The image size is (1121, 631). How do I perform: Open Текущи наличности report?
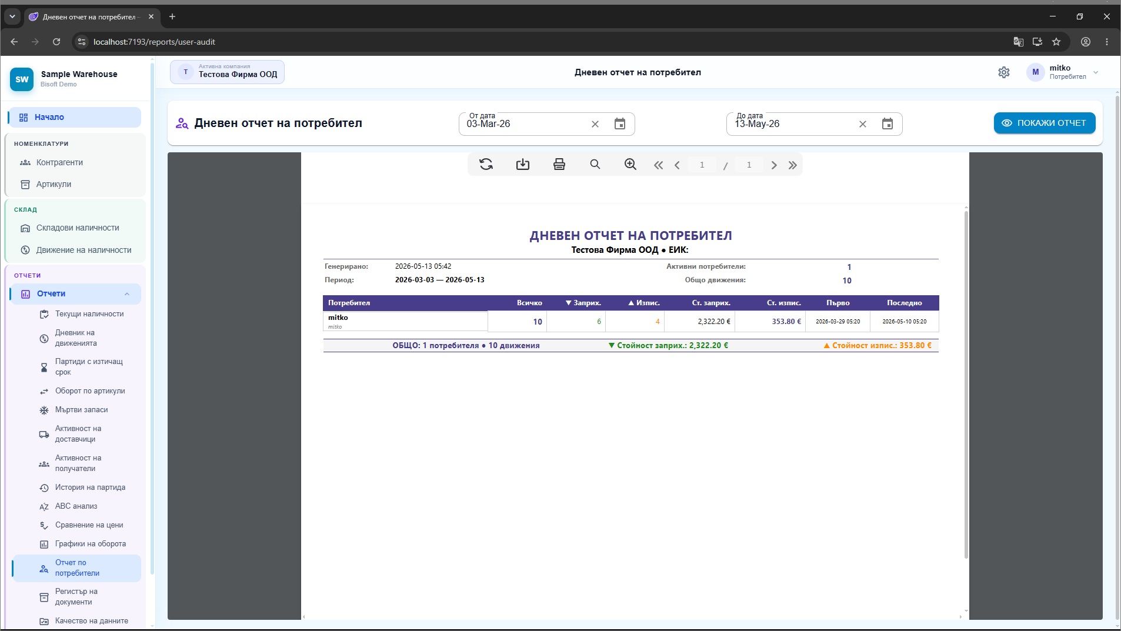[76, 314]
